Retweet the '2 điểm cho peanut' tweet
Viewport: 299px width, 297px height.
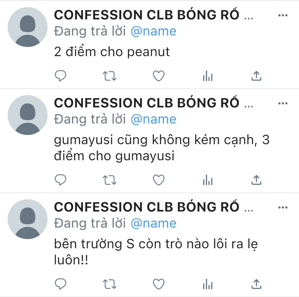[x=109, y=76]
